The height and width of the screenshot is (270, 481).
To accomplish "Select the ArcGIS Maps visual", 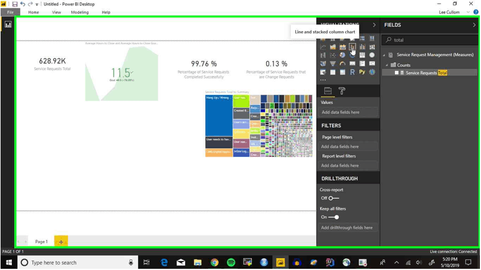I will (x=372, y=72).
